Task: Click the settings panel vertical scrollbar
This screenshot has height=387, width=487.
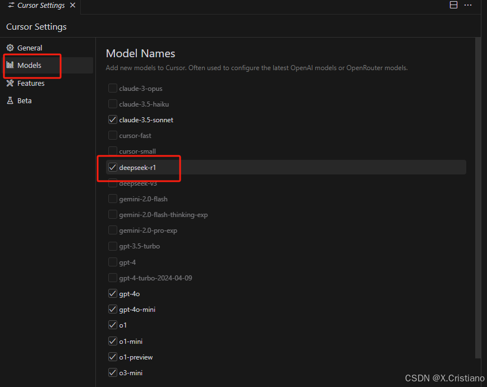Action: click(x=477, y=197)
